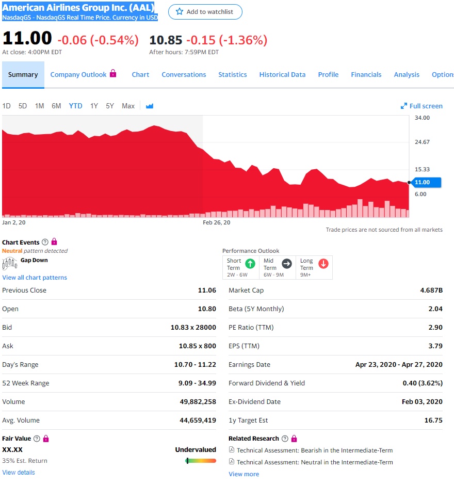Click the lock icon beside Chart Events
Screen dimensions: 454x485
point(54,241)
